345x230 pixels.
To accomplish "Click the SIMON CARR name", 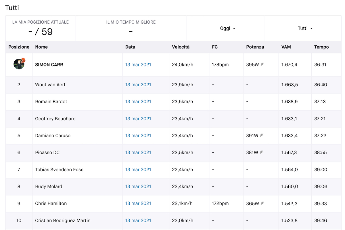I will click(x=49, y=64).
